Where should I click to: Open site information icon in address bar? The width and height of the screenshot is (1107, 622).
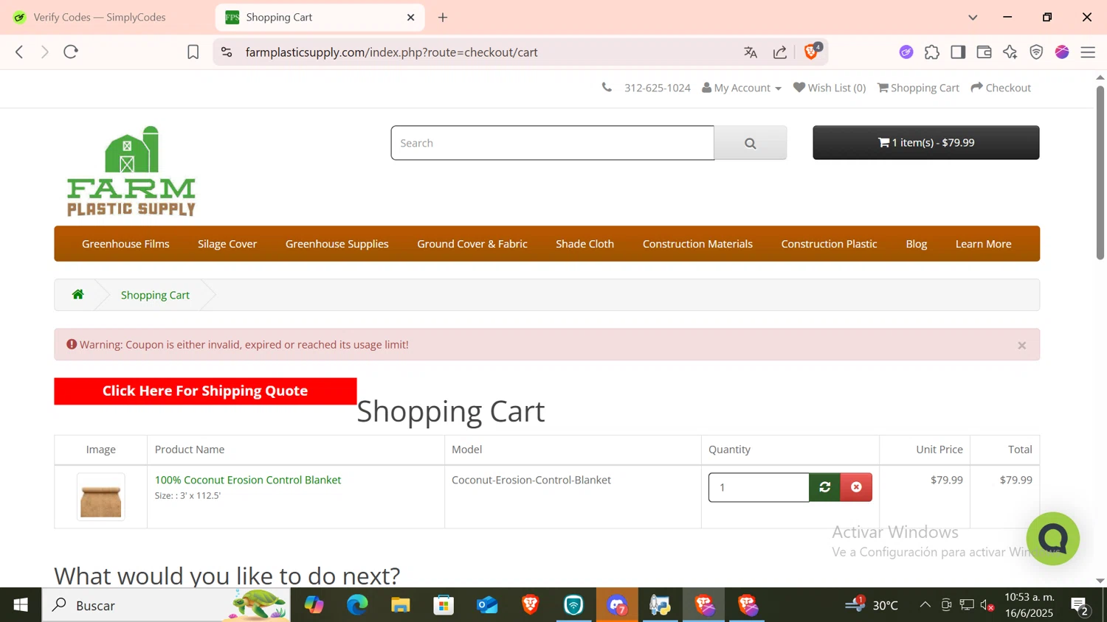227,52
